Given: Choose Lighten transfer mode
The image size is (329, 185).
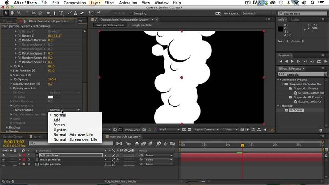Looking at the screenshot, I should (60, 130).
